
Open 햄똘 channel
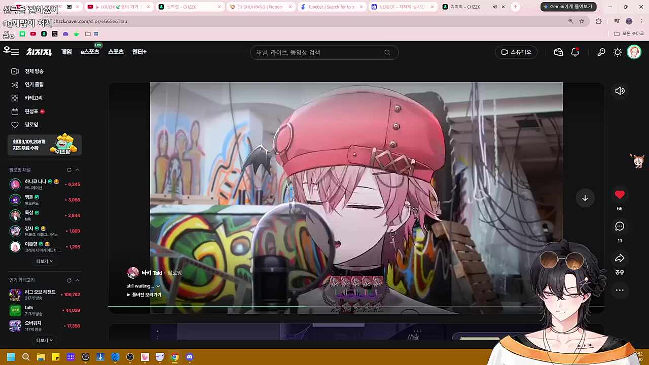coord(45,200)
